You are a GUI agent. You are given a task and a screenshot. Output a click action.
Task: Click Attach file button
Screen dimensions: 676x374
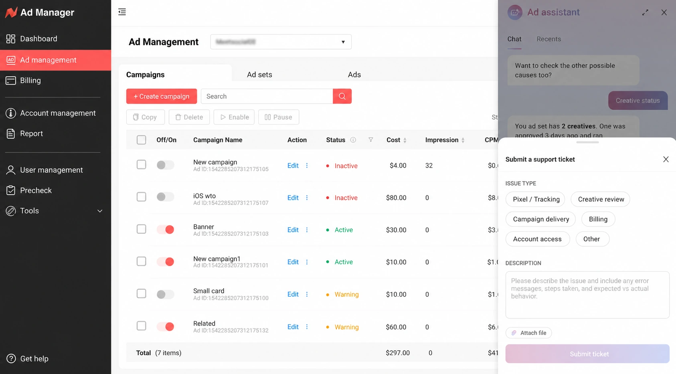(528, 333)
